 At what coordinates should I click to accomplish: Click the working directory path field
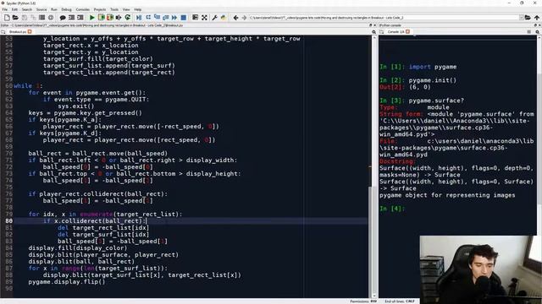383,18
